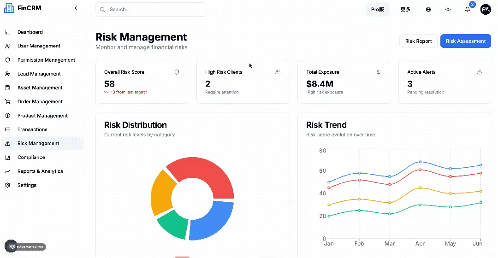This screenshot has height=258, width=498.
Task: Navigate to Lead Management
Action: (42, 74)
